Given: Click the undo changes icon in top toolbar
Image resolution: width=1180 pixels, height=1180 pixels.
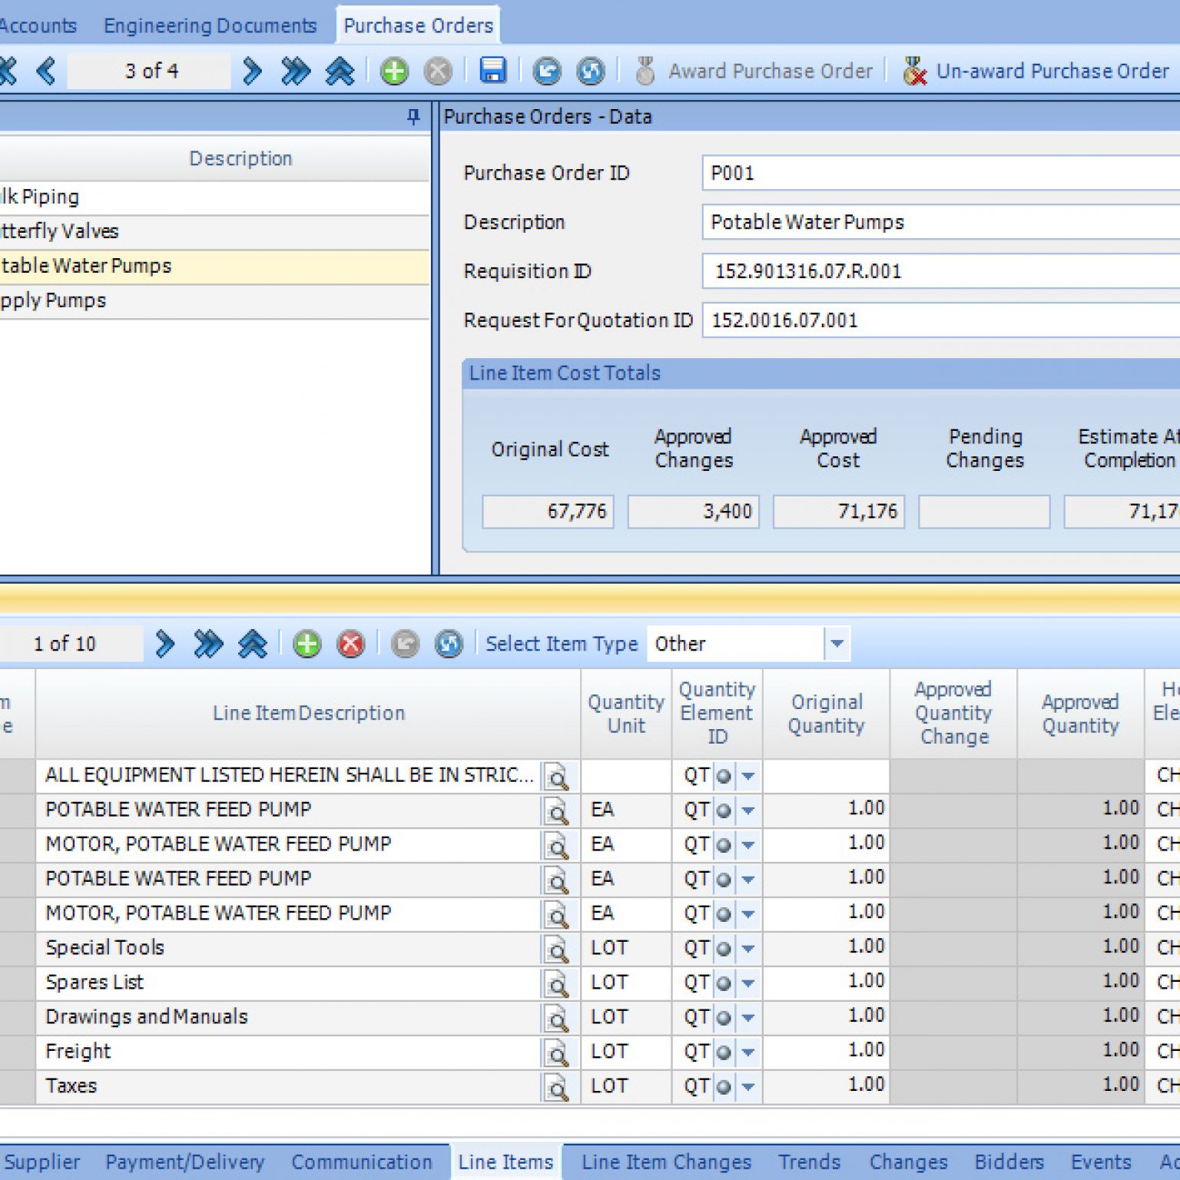Looking at the screenshot, I should tap(547, 71).
